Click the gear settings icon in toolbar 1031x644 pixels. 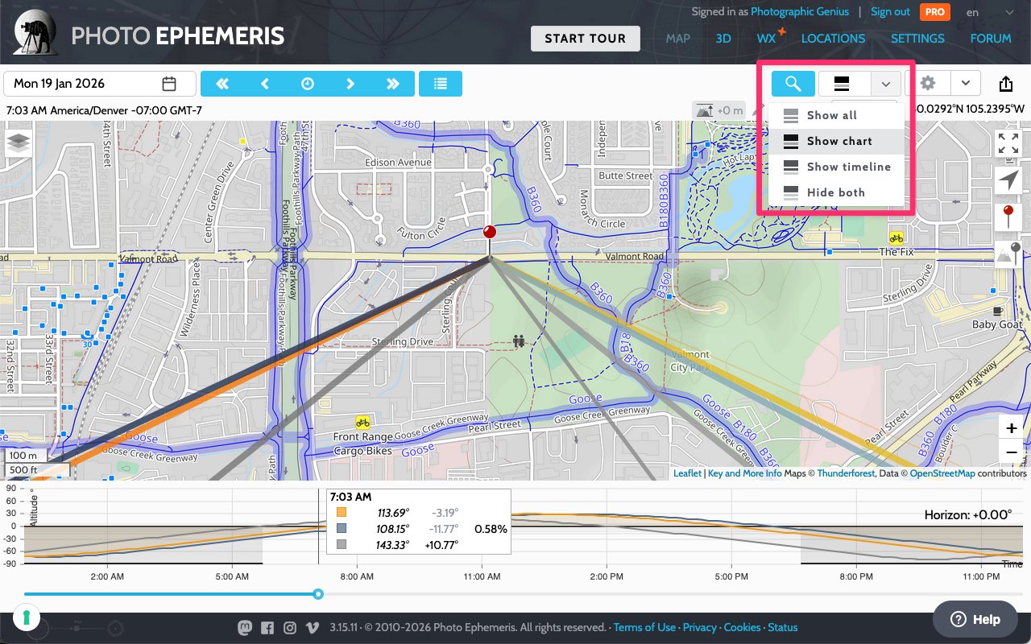[x=928, y=84]
